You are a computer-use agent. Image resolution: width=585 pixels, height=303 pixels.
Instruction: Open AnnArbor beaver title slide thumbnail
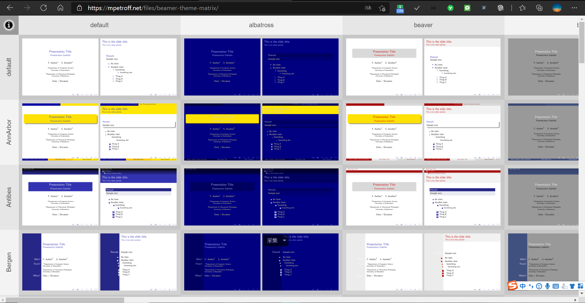coord(384,132)
